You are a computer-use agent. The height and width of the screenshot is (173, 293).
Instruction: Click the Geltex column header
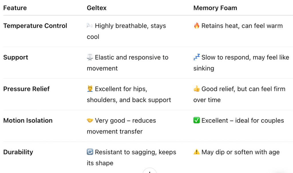[97, 8]
